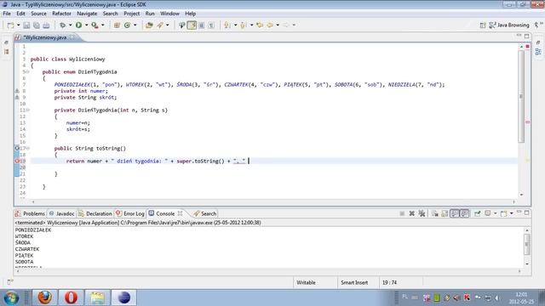Click Remove Launch X icon in Console
Image resolution: width=545 pixels, height=306 pixels.
412,213
